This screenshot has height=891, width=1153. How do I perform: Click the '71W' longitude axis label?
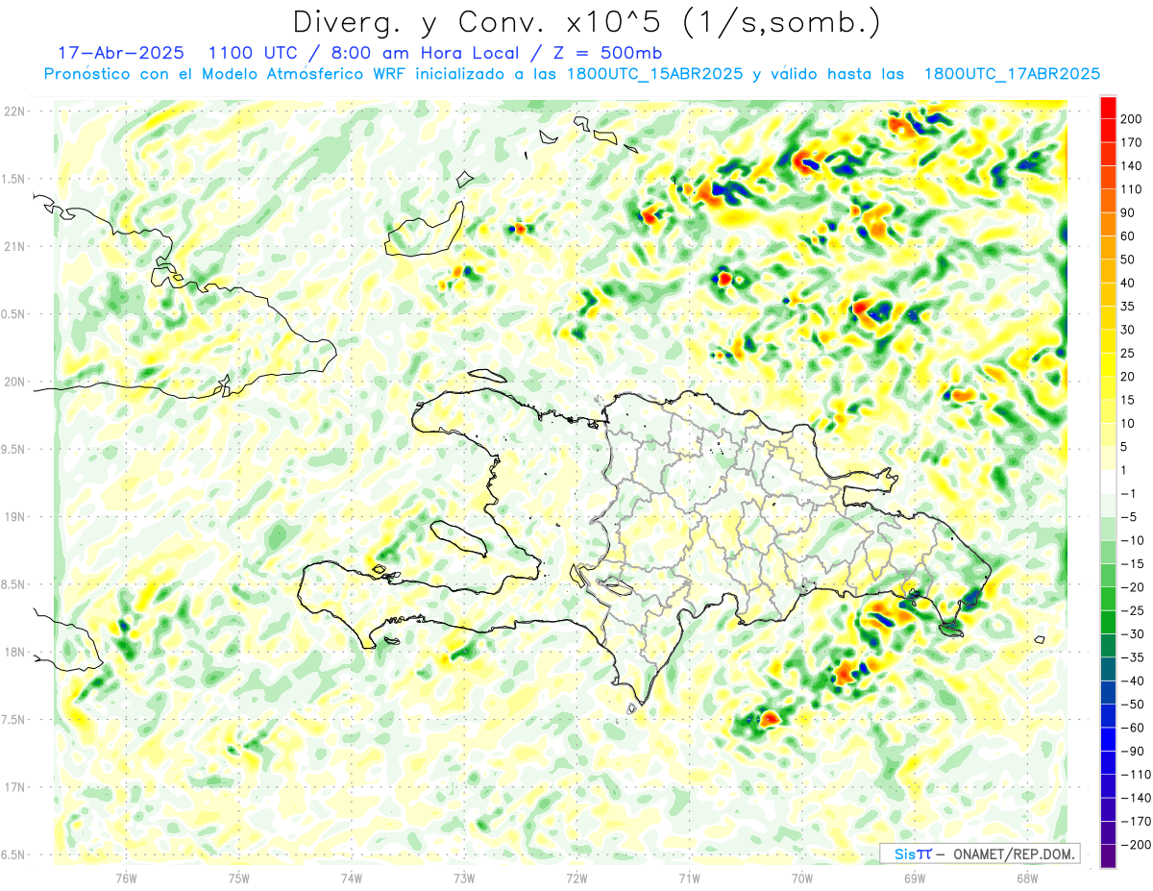689,879
